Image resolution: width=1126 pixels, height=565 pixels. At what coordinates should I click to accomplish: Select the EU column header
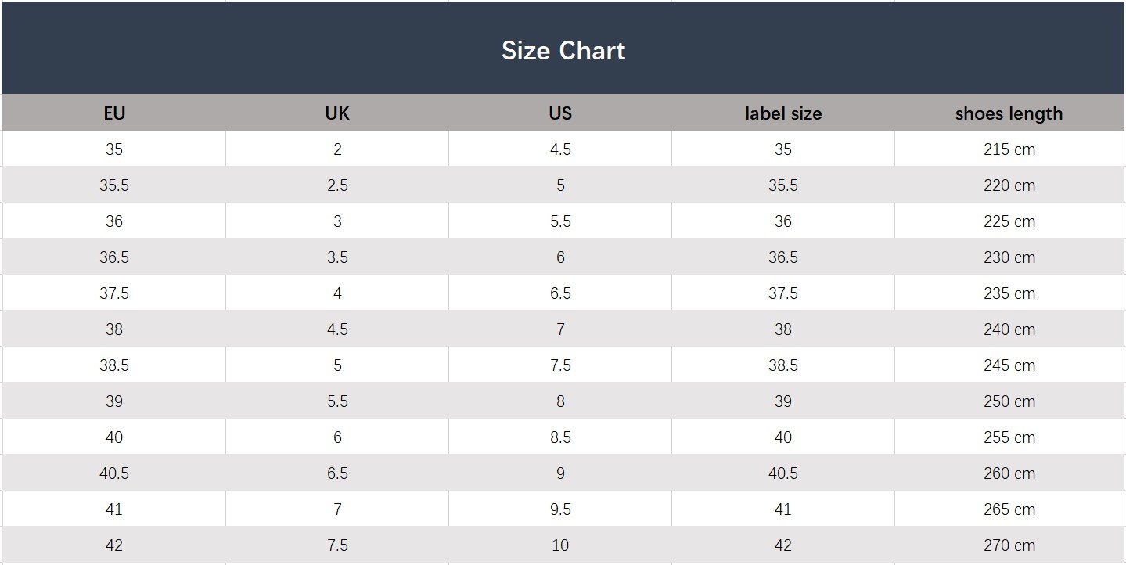pyautogui.click(x=114, y=113)
